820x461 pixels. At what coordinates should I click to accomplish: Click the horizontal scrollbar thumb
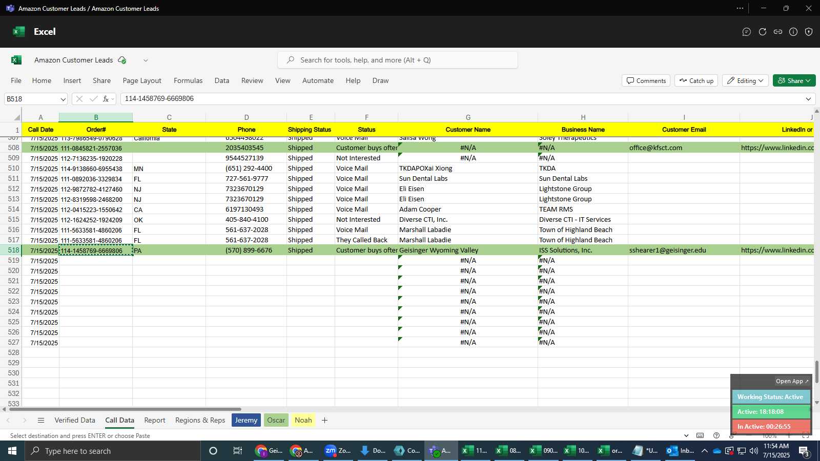[125, 409]
